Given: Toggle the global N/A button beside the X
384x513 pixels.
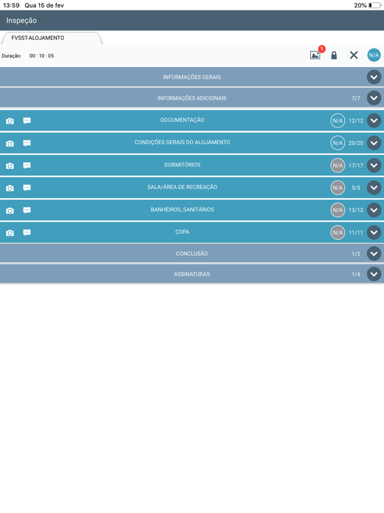Looking at the screenshot, I should [374, 55].
